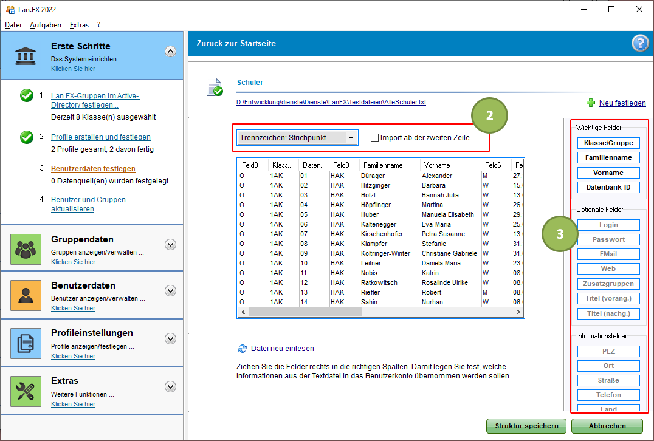Open help via the blue question mark icon

tap(640, 43)
